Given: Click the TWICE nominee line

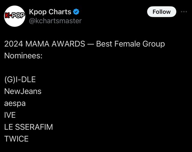Looking at the screenshot, I should (16, 139).
